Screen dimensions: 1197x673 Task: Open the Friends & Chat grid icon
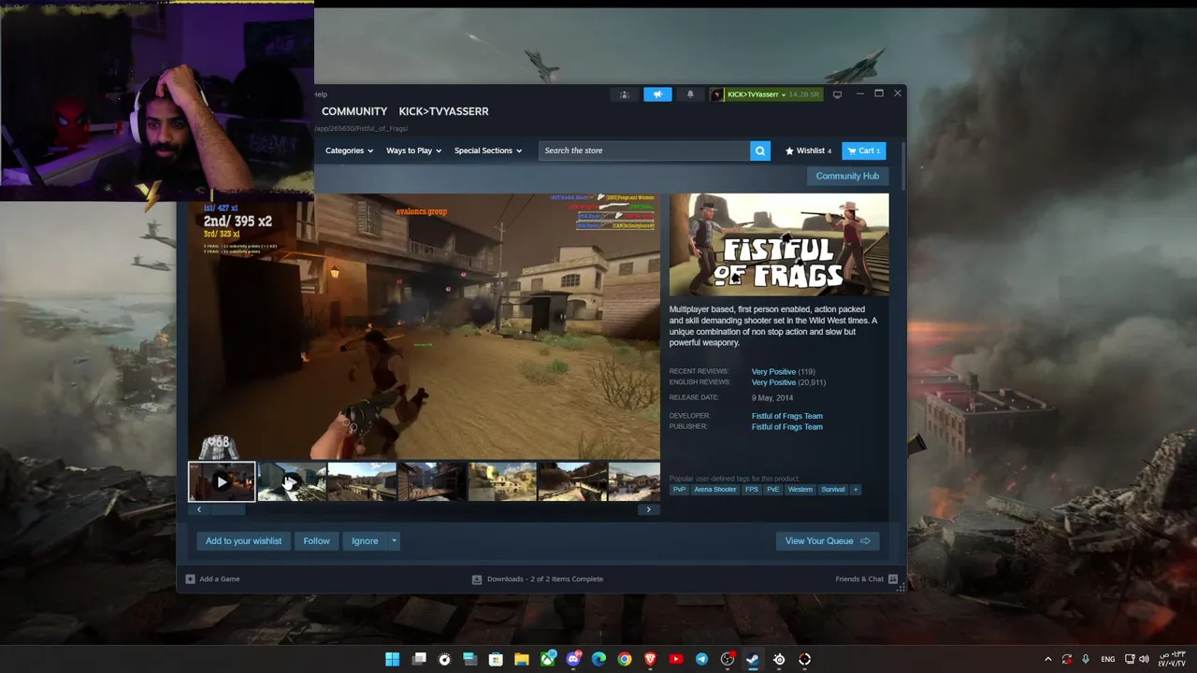[x=892, y=579]
